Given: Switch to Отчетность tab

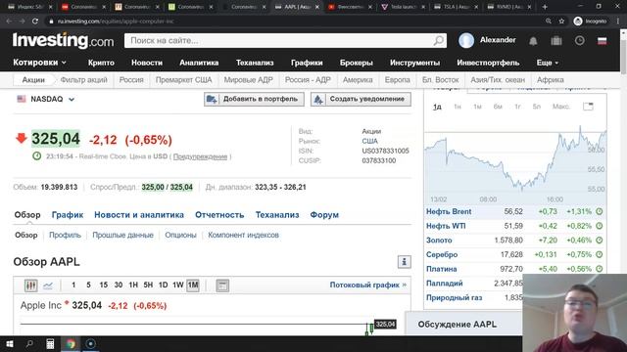Looking at the screenshot, I should click(219, 215).
